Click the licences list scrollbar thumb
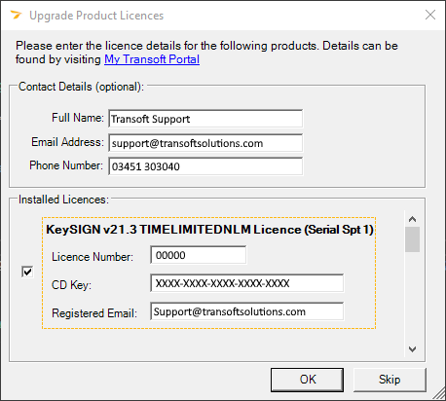 pos(412,239)
